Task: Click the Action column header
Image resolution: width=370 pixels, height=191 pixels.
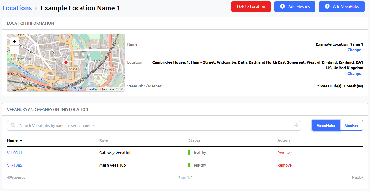Action: click(283, 140)
